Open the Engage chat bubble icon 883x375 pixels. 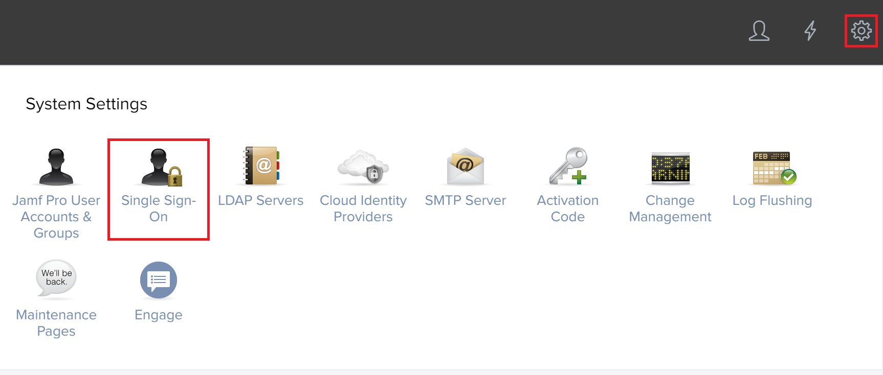pyautogui.click(x=159, y=280)
